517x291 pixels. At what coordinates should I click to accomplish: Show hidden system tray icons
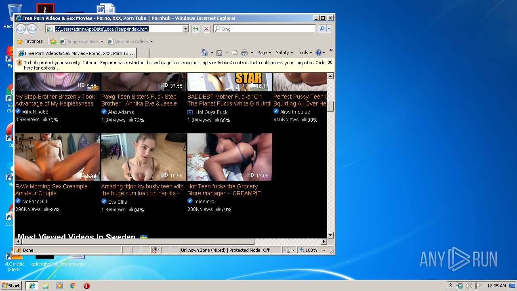450,285
